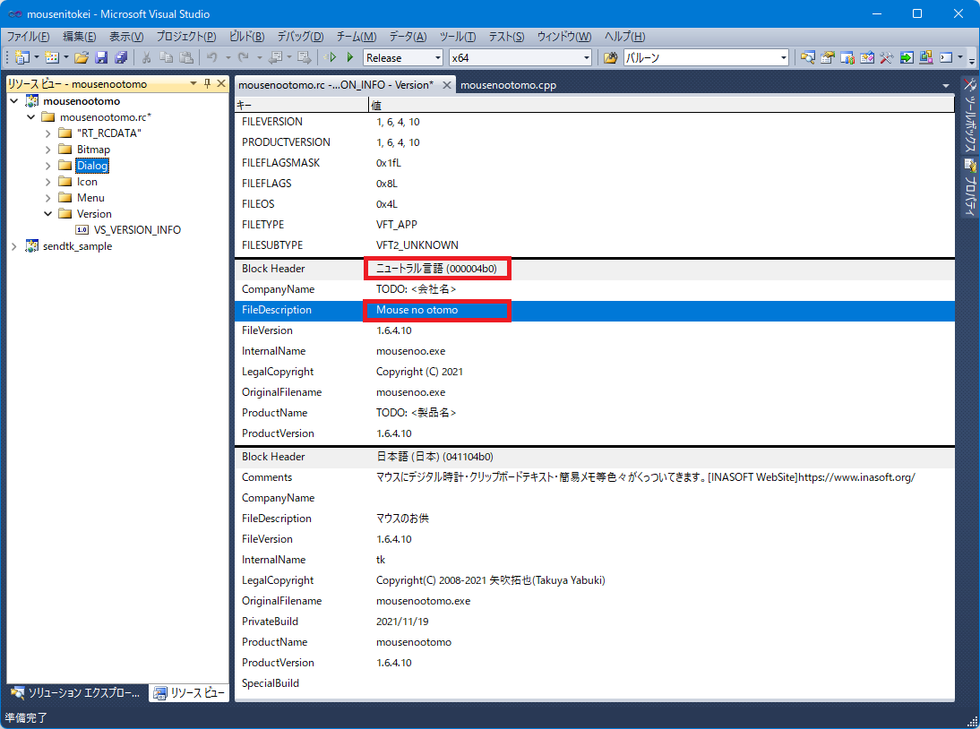Open Solution Explorer from the toolbar icon
Screen dimensions: 980x729
807,57
